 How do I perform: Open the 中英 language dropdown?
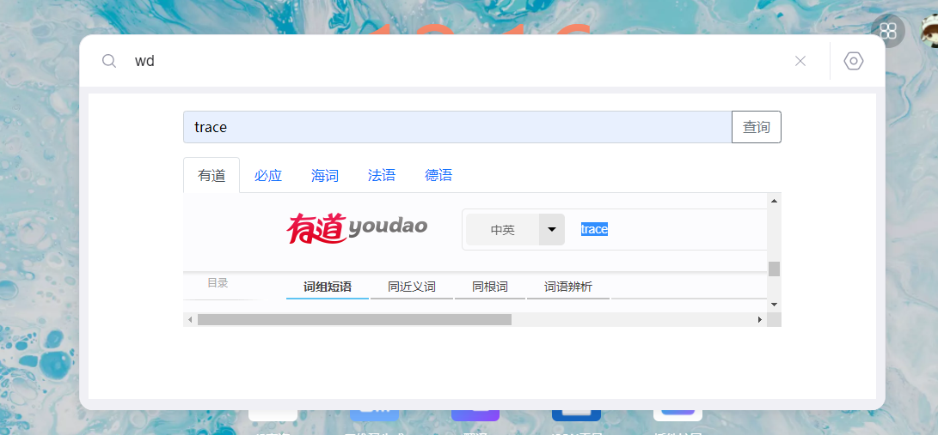tap(515, 230)
